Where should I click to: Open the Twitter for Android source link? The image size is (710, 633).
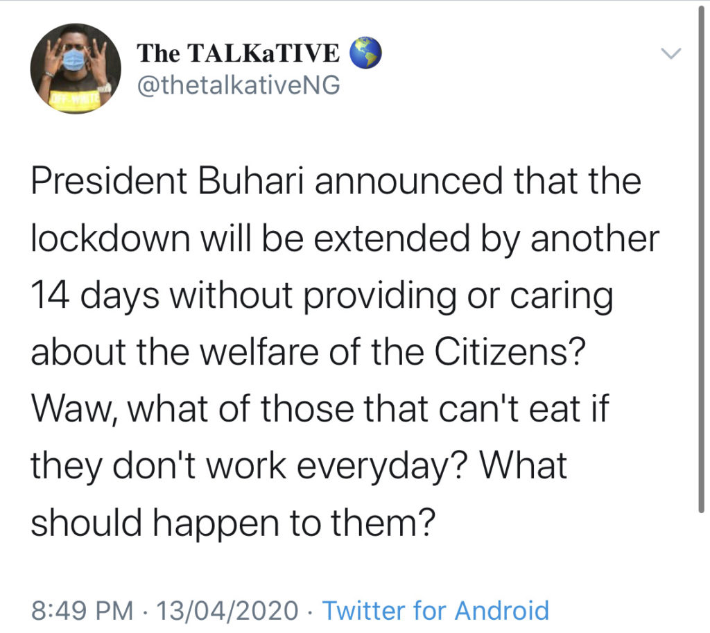click(435, 610)
